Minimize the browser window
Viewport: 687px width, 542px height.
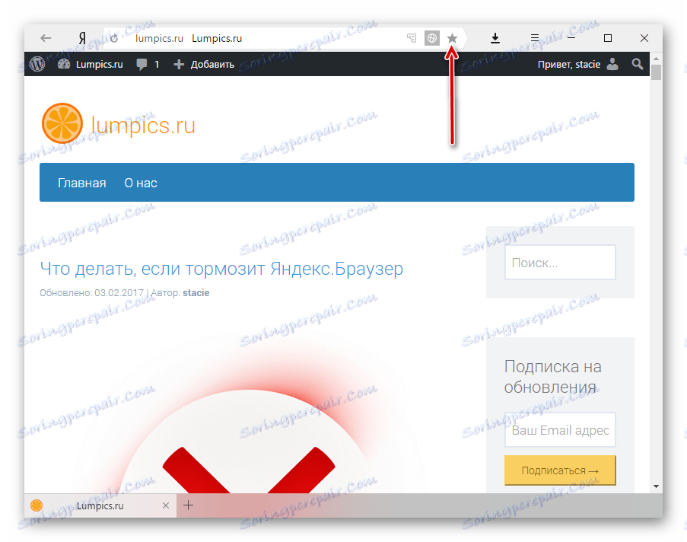point(571,38)
